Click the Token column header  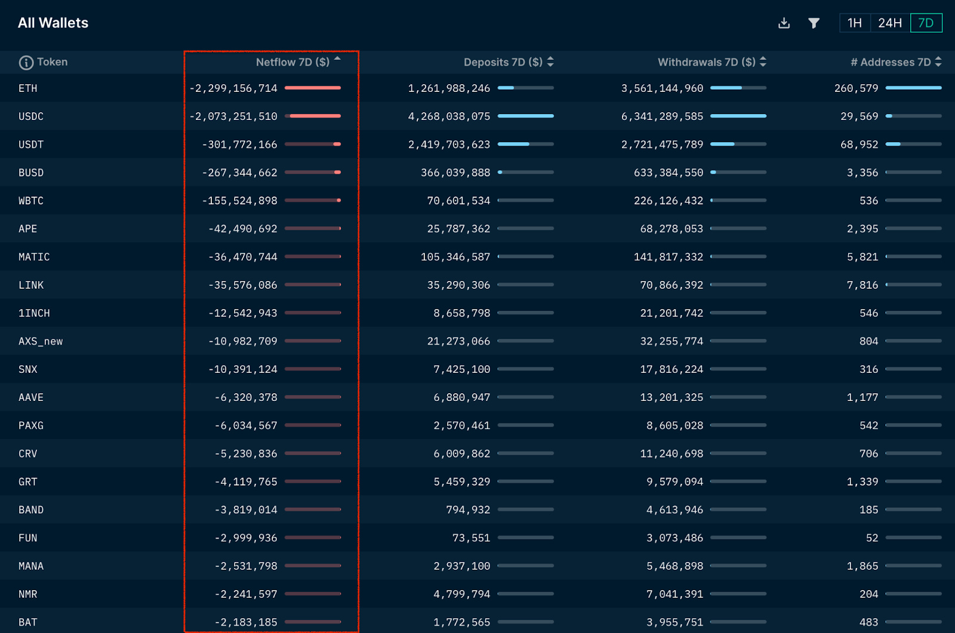52,62
